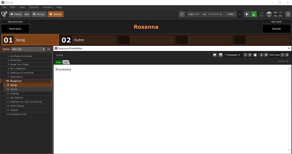Switch to the Wiring view
292x154 pixels.
coord(39,14)
